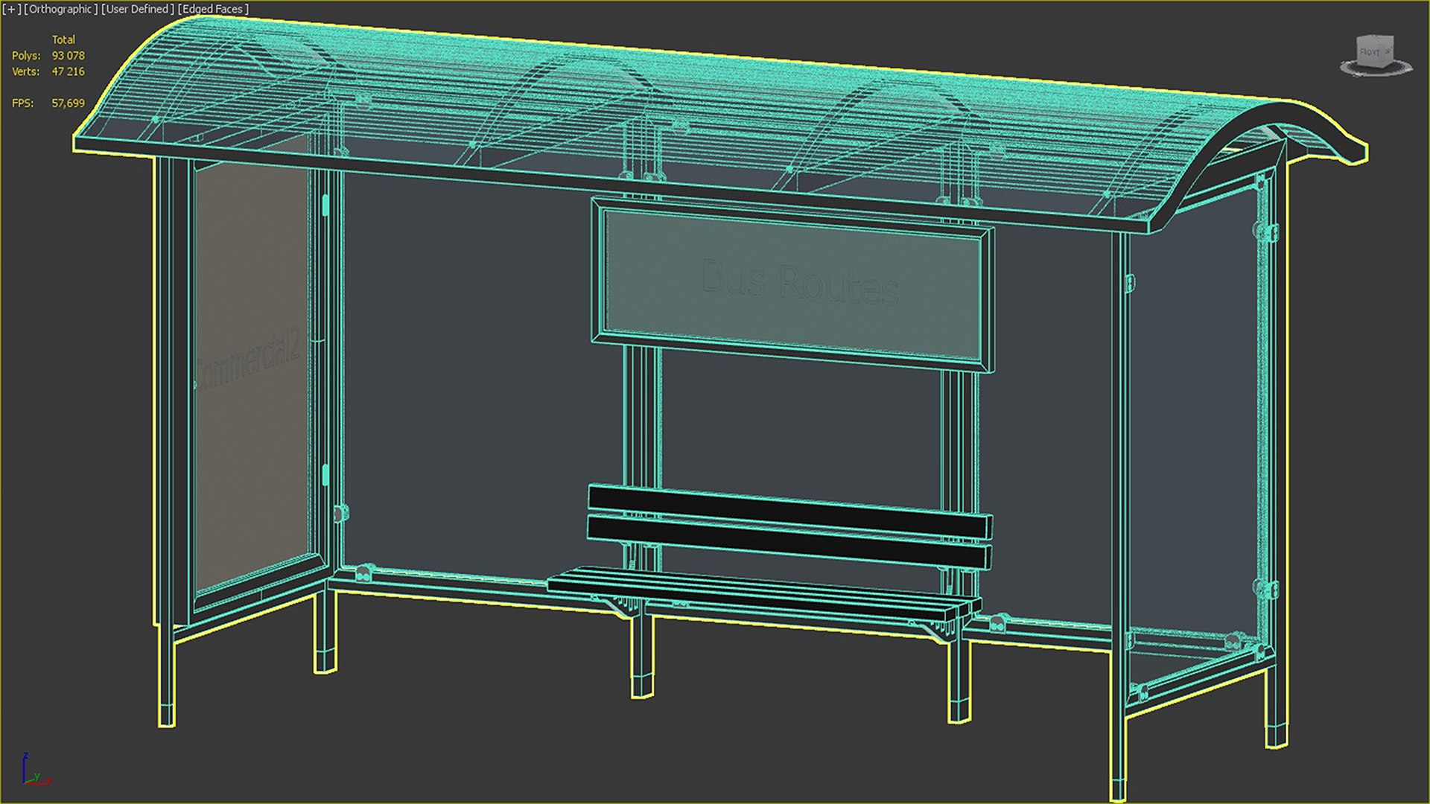Click the Verts count value 47 216
1430x804 pixels.
coord(68,71)
